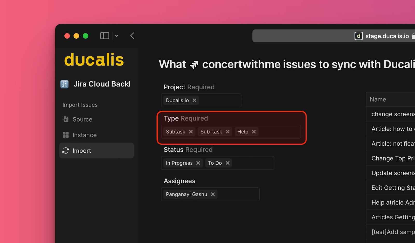Select the 'Article: how to' issue row
Screen dimensions: 415x243
coord(391,129)
